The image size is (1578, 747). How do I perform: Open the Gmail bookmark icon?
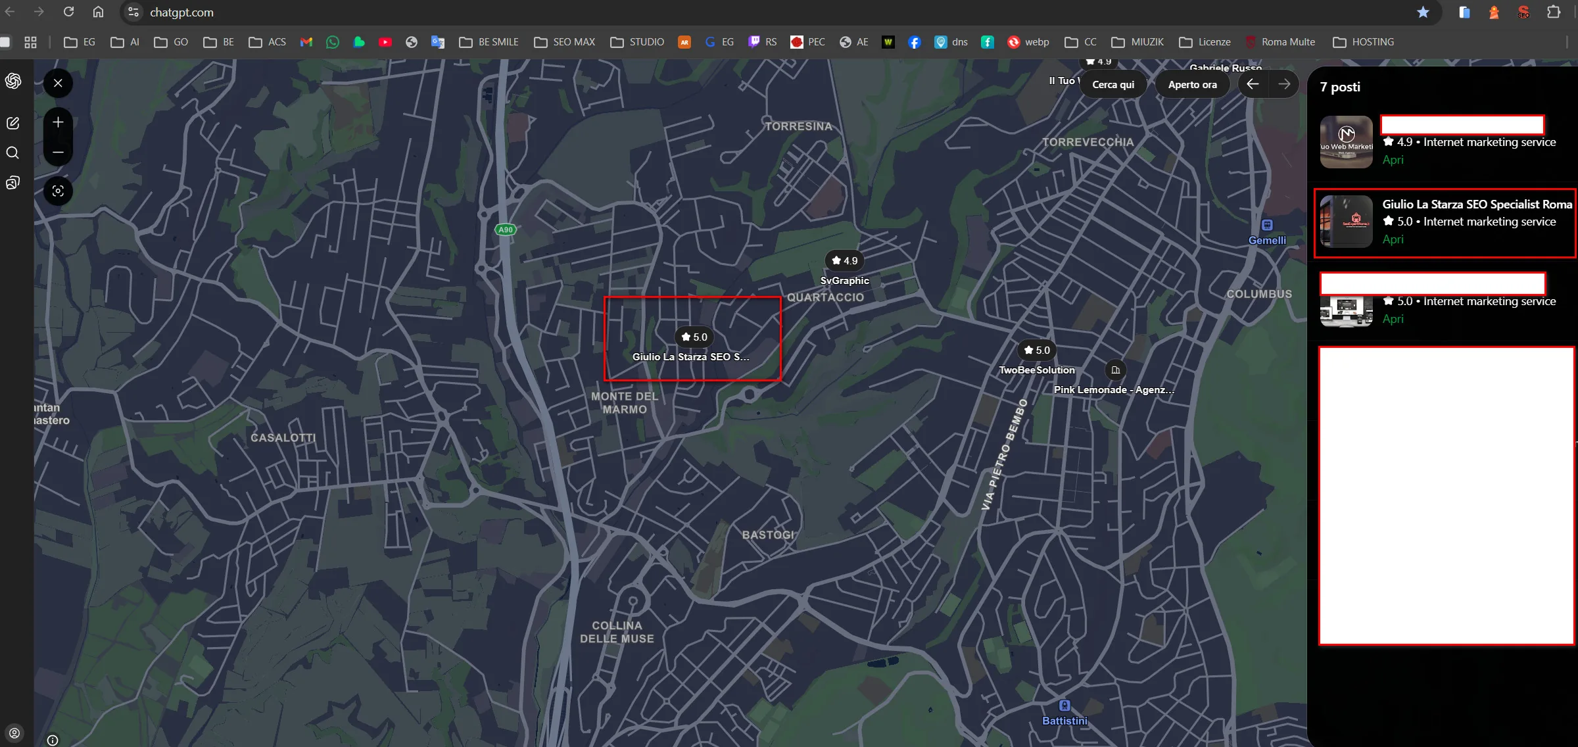(306, 42)
